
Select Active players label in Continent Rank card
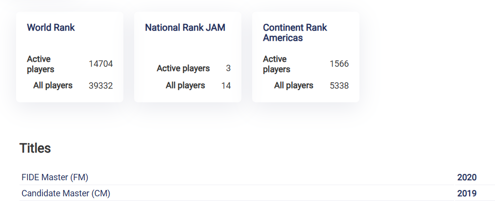(277, 64)
